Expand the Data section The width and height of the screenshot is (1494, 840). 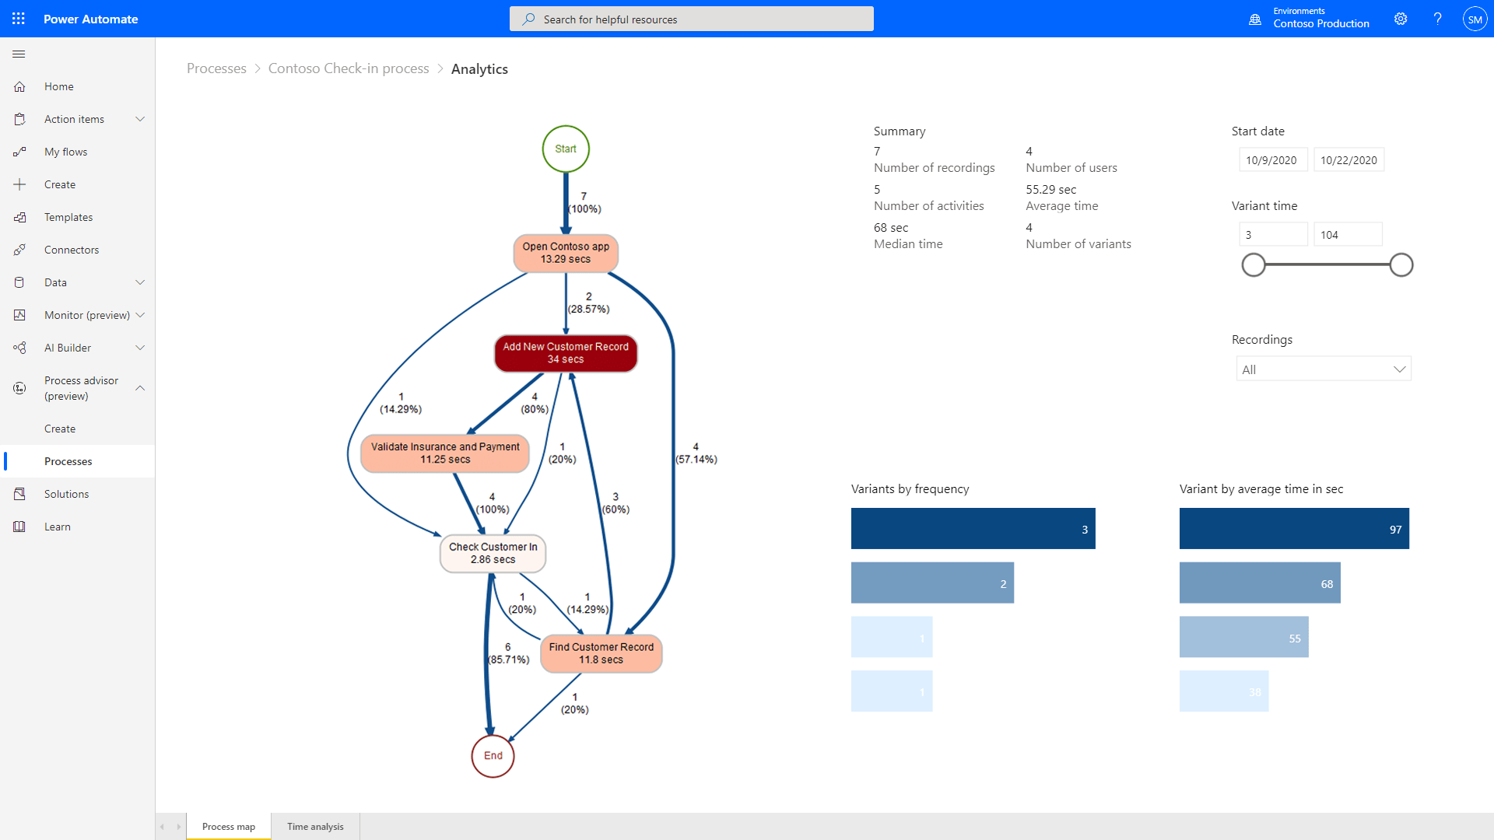140,282
